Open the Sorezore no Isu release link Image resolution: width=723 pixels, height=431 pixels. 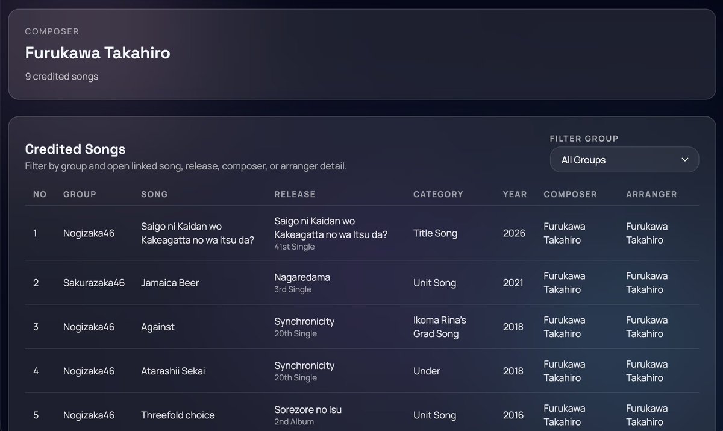coord(308,410)
